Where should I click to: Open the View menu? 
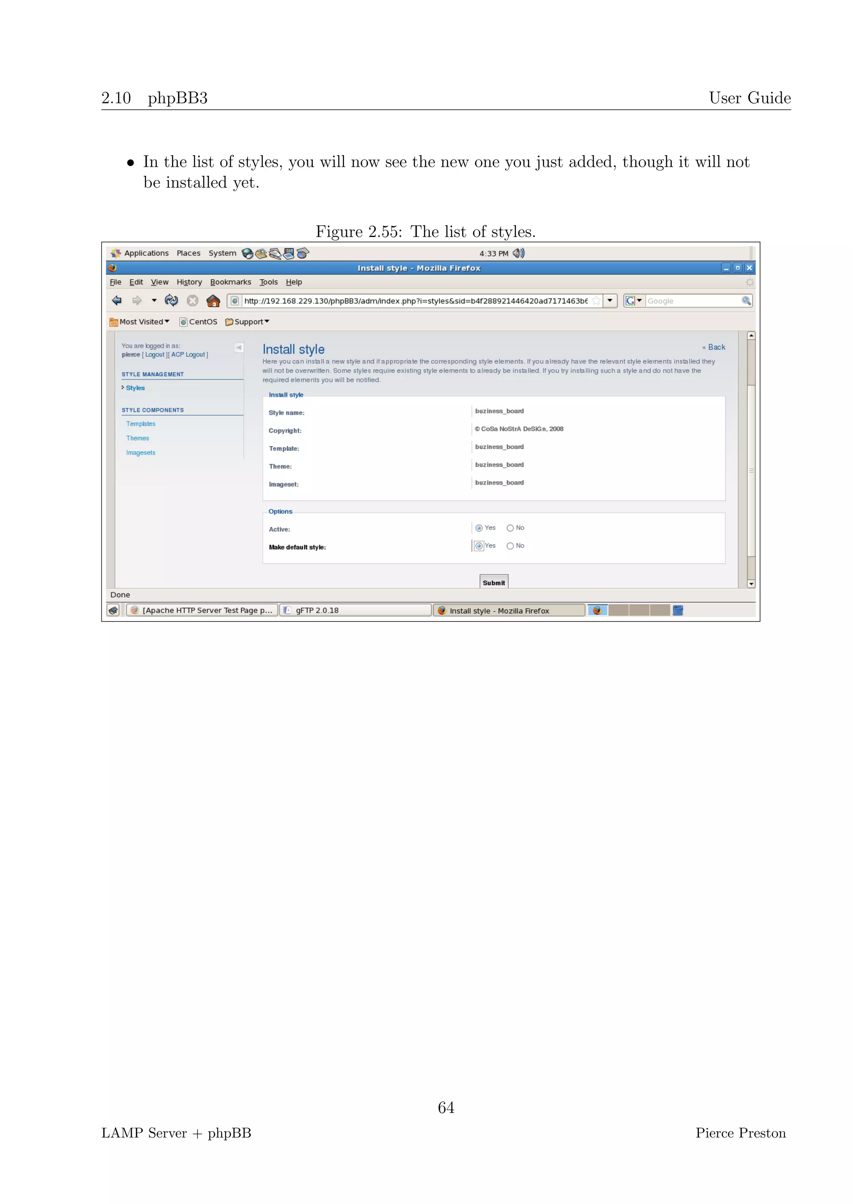pyautogui.click(x=159, y=282)
